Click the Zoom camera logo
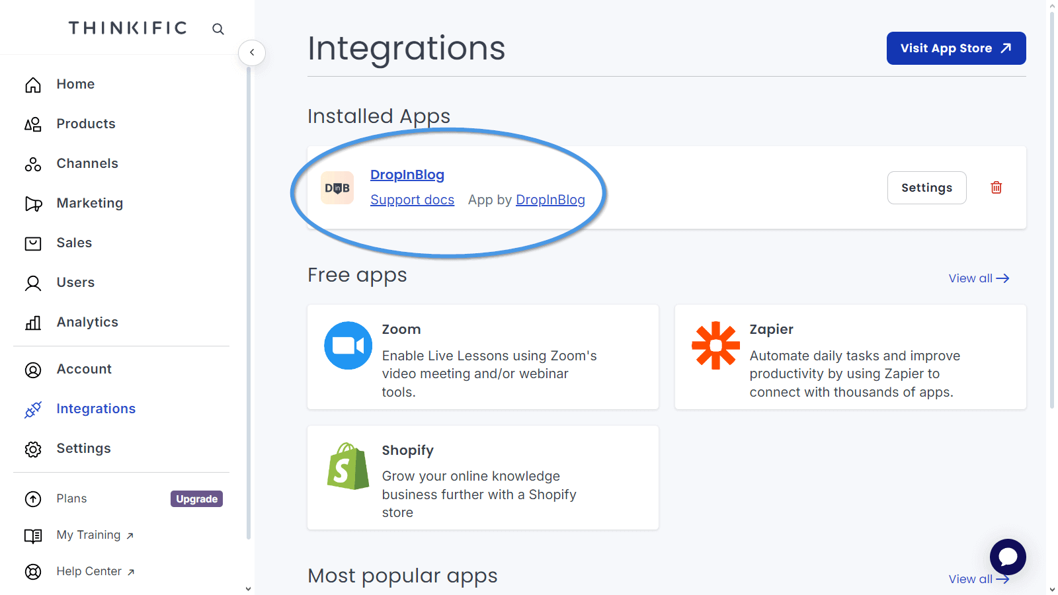Viewport: 1058px width, 595px height. [x=348, y=345]
